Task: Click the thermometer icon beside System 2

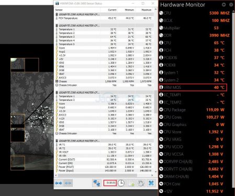Action: (x=161, y=80)
